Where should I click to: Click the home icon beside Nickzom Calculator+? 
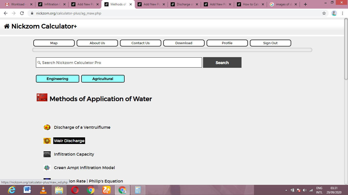click(7, 26)
